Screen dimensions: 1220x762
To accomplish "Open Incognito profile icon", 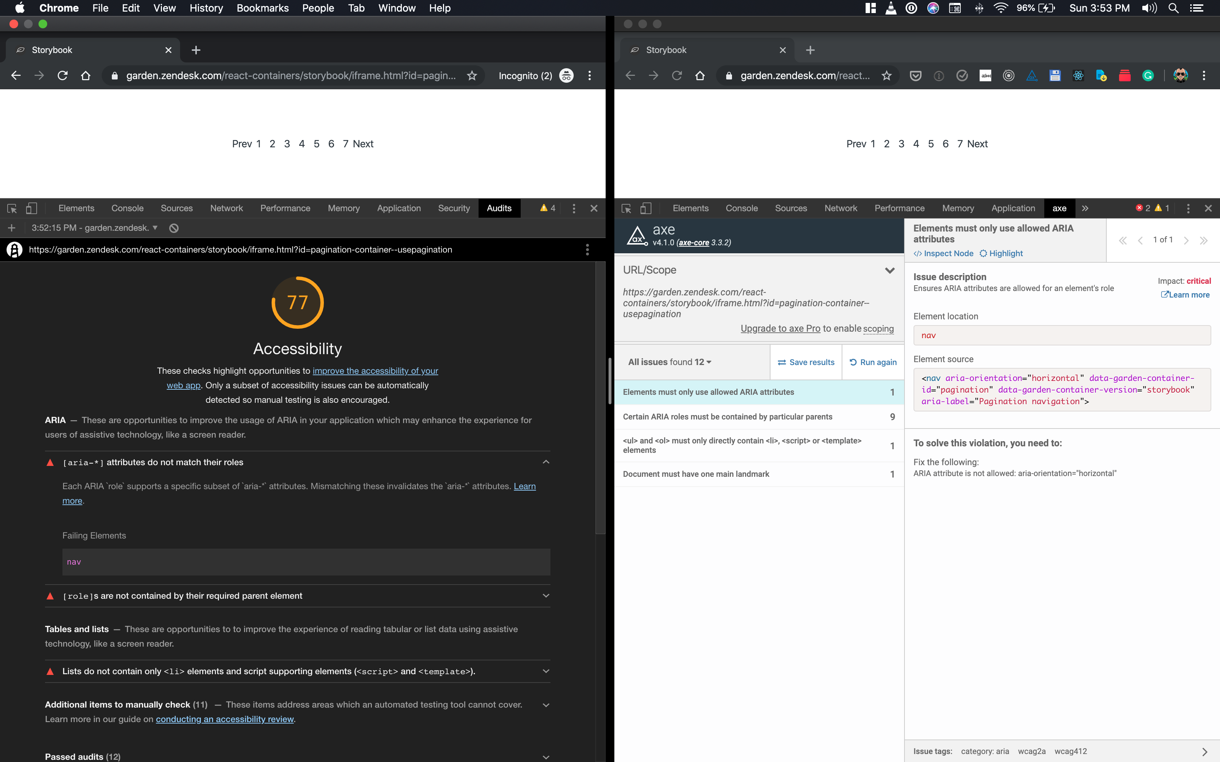I will [566, 75].
